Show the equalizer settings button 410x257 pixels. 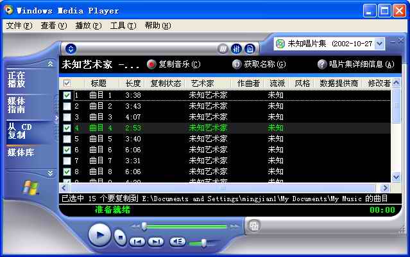pos(236,49)
